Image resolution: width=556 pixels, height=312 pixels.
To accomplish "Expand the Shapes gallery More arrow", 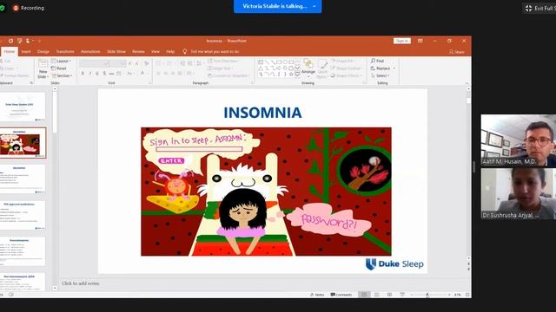I will coord(297,75).
